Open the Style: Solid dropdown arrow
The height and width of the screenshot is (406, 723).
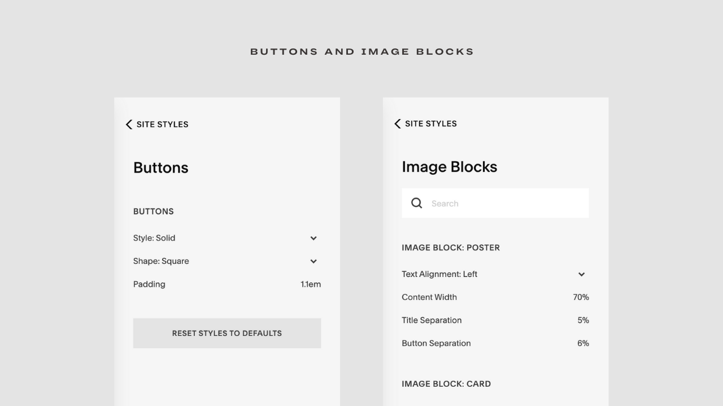313,238
